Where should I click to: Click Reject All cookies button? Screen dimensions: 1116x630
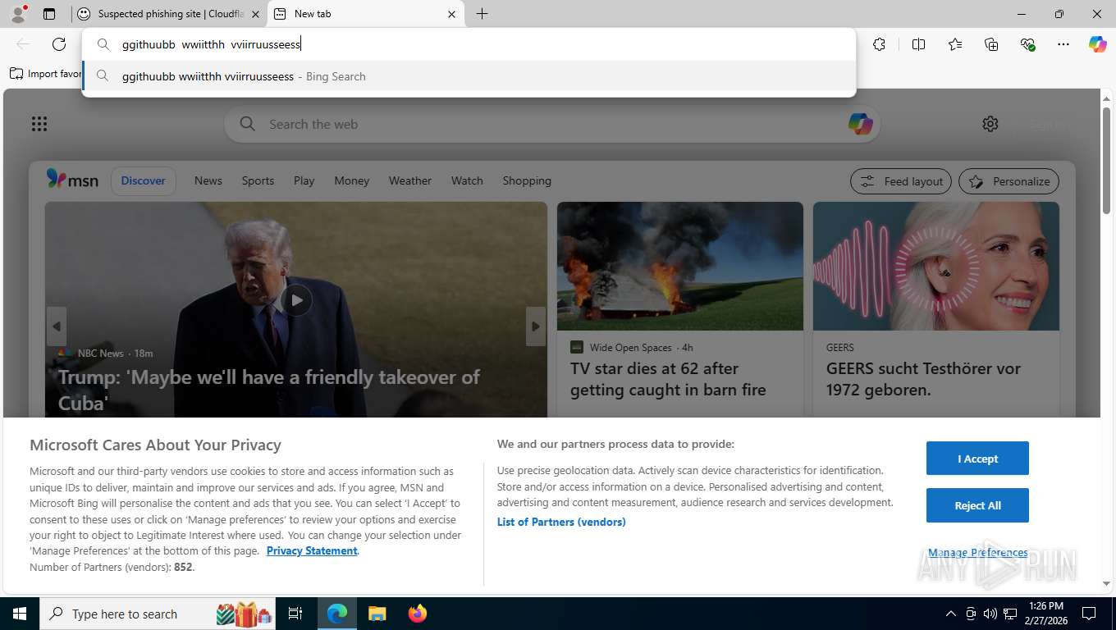coord(977,505)
